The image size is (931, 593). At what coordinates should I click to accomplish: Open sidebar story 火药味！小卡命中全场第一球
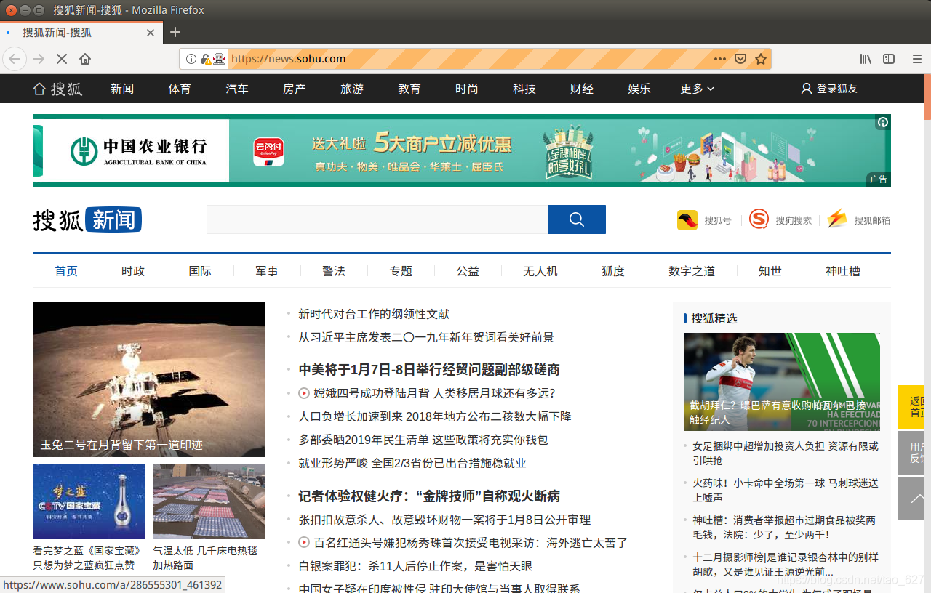click(x=786, y=490)
